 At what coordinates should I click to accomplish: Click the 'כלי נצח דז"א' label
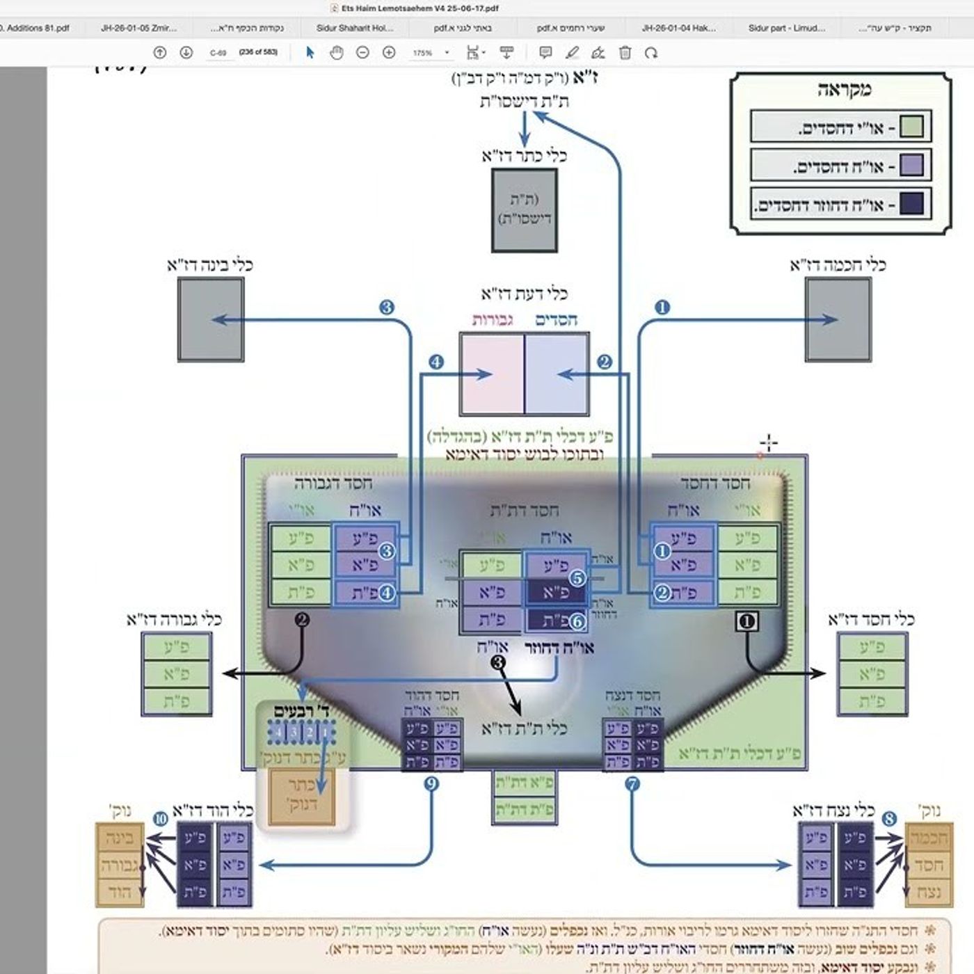(834, 811)
